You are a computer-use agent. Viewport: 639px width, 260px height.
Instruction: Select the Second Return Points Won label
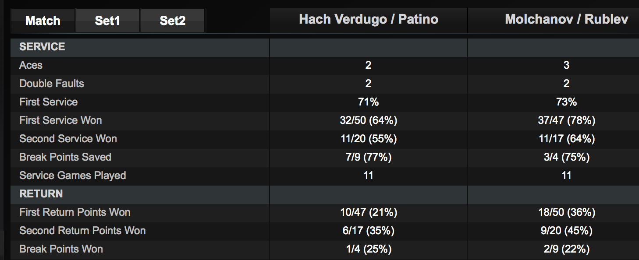(x=82, y=231)
